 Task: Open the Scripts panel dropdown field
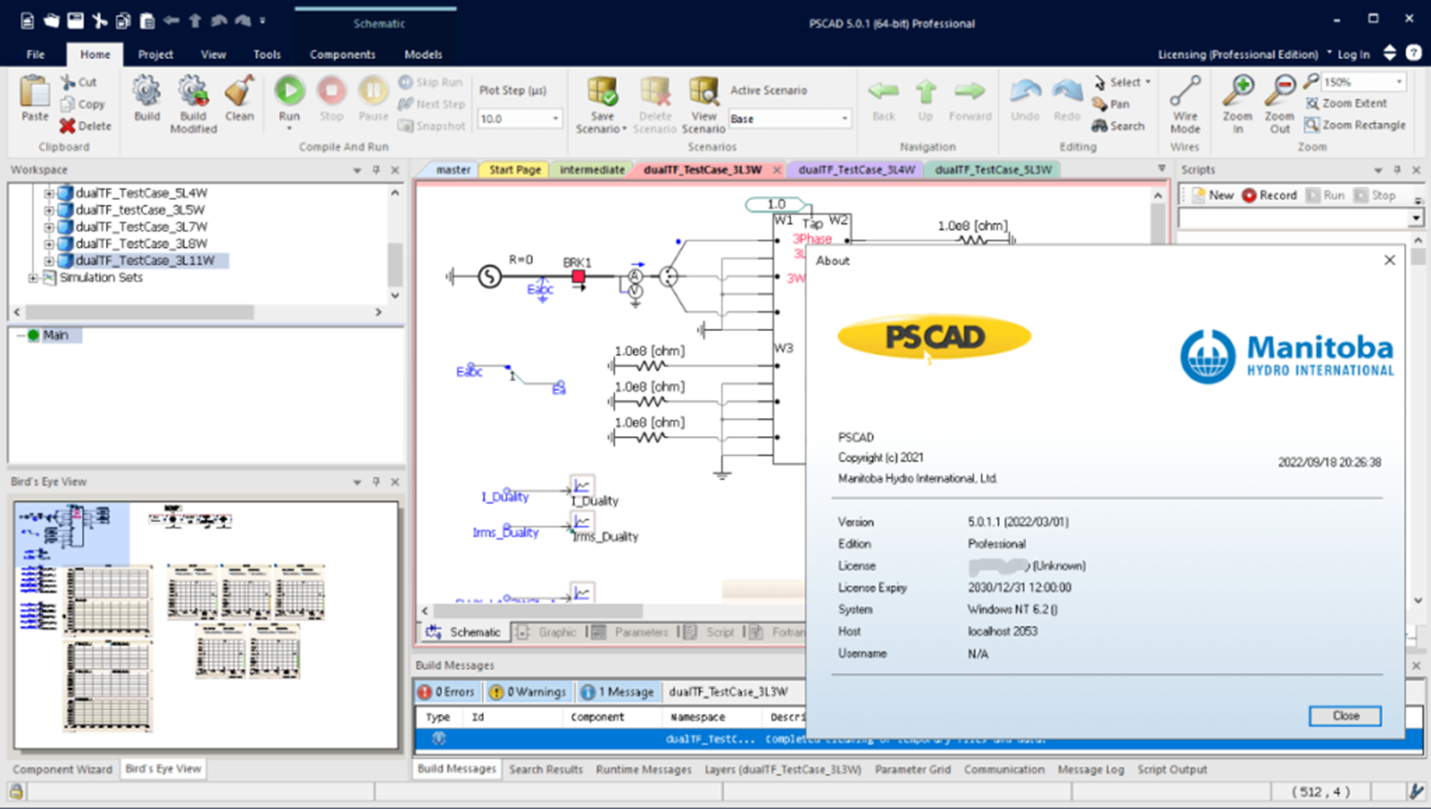click(x=1301, y=218)
